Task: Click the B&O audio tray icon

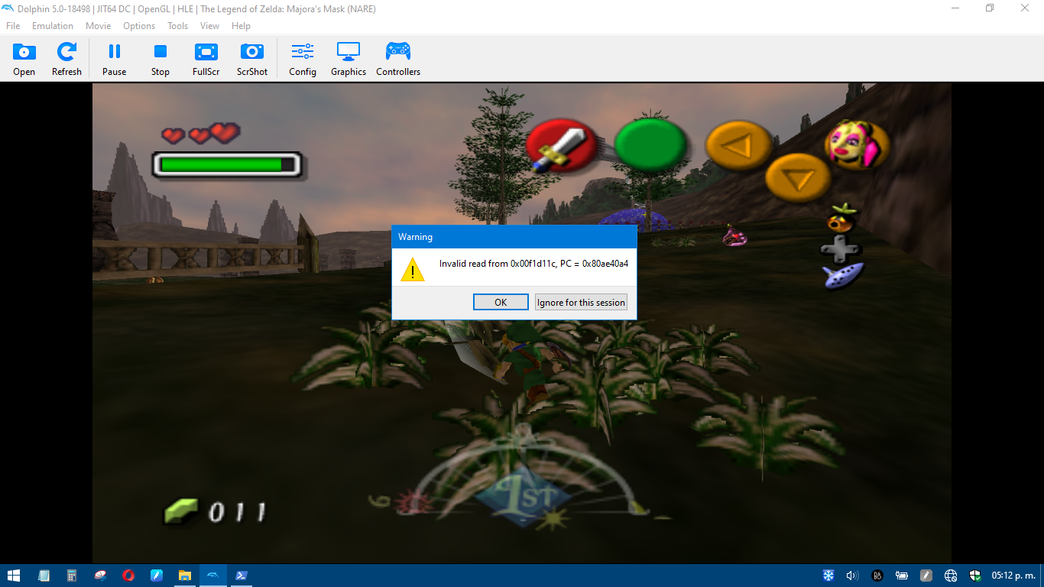Action: [x=877, y=576]
